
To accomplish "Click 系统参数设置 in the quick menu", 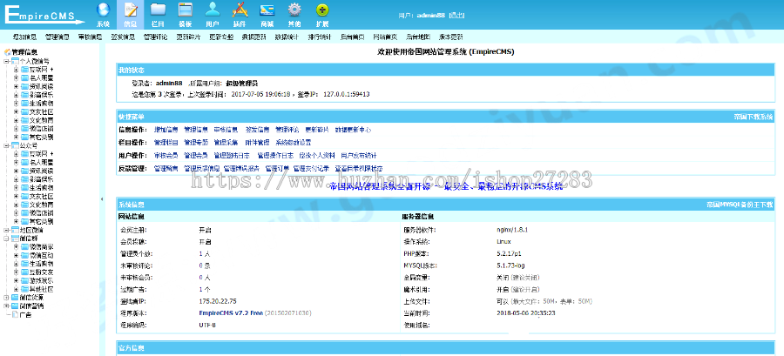I will [294, 142].
